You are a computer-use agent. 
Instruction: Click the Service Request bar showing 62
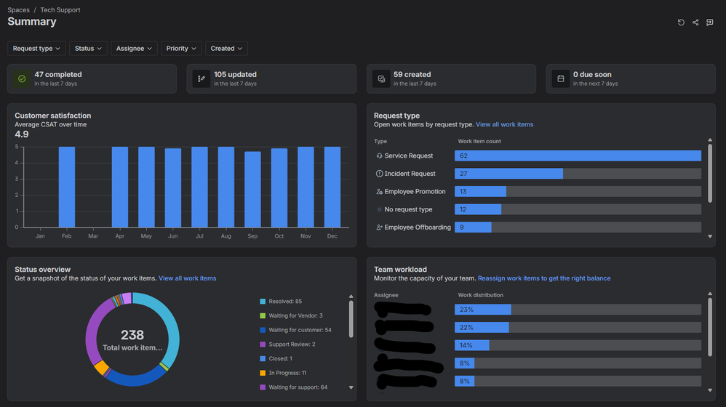(x=578, y=156)
